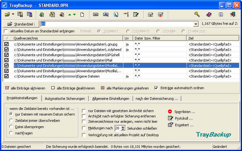Remove entry with the red minus icon
This screenshot has width=242, height=151.
click(62, 15)
